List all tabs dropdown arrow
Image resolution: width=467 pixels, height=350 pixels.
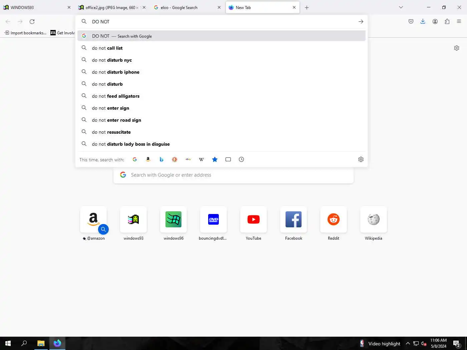coord(401,7)
